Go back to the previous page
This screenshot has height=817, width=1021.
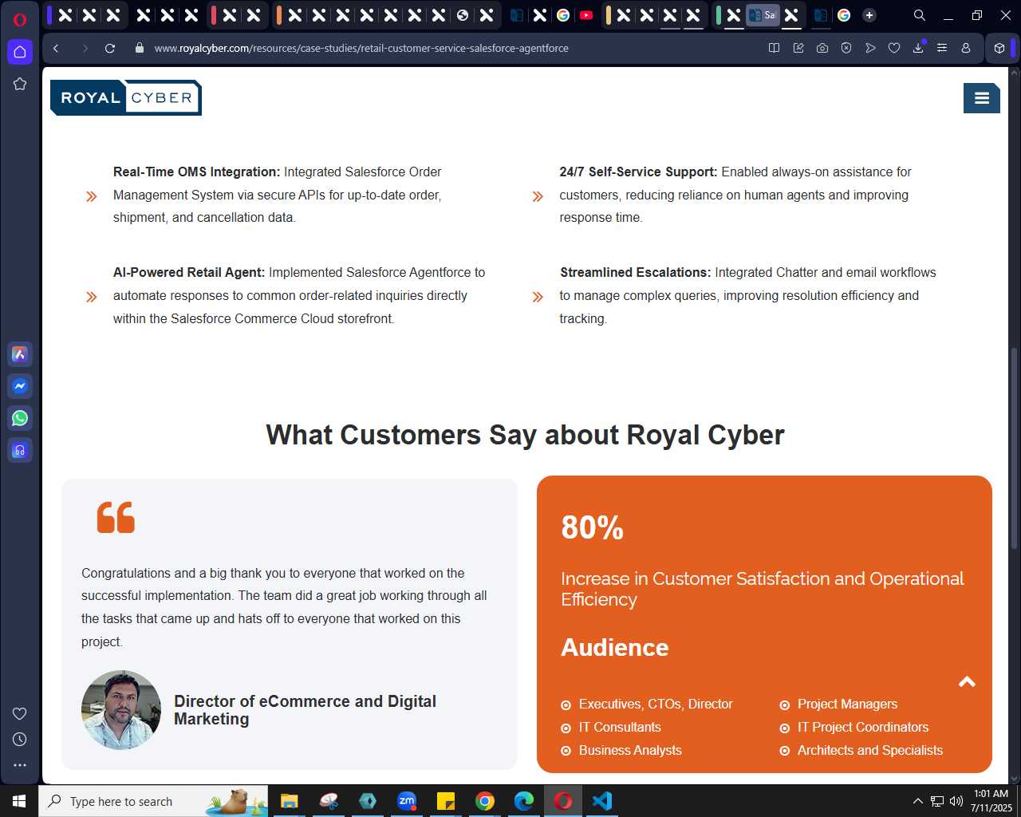pos(56,48)
